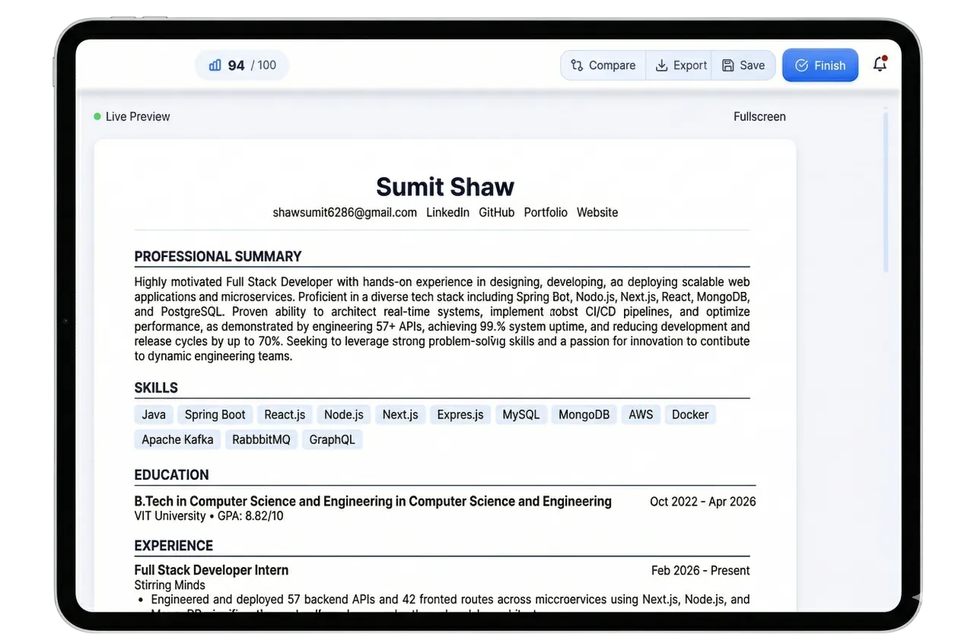Select the Docker skill tag
This screenshot has height=640, width=974.
pyautogui.click(x=690, y=415)
